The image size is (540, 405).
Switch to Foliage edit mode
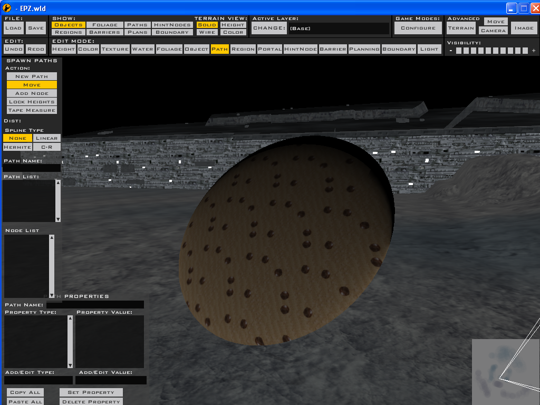coord(169,49)
